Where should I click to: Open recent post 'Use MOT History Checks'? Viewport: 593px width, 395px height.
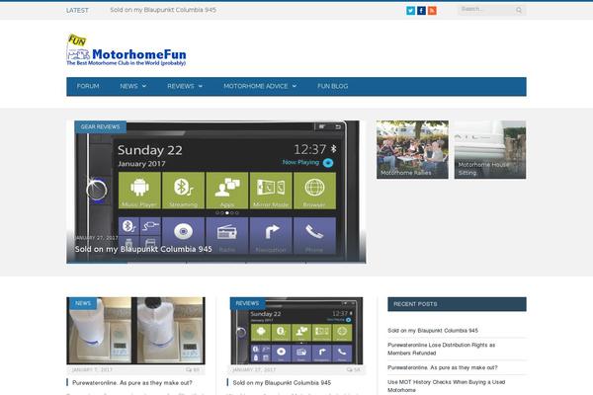coord(447,386)
